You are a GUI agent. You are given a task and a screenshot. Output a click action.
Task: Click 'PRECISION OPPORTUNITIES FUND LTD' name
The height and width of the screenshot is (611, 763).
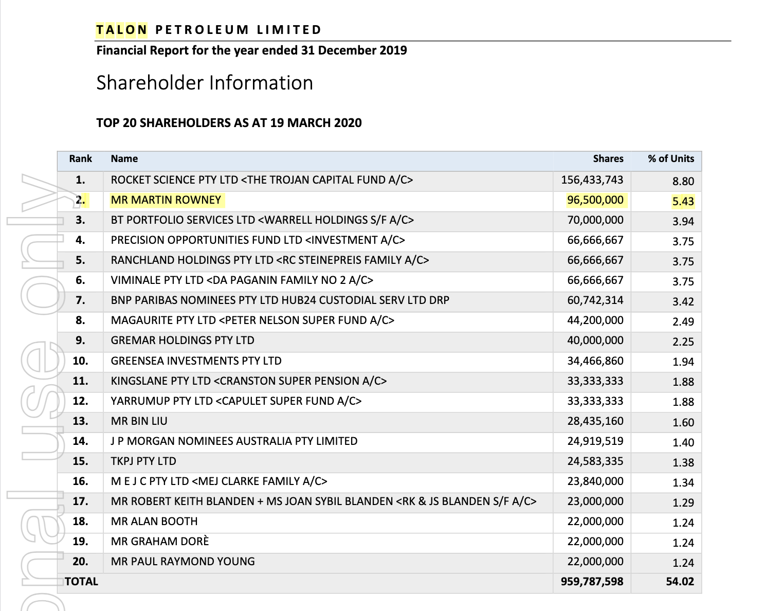(207, 240)
